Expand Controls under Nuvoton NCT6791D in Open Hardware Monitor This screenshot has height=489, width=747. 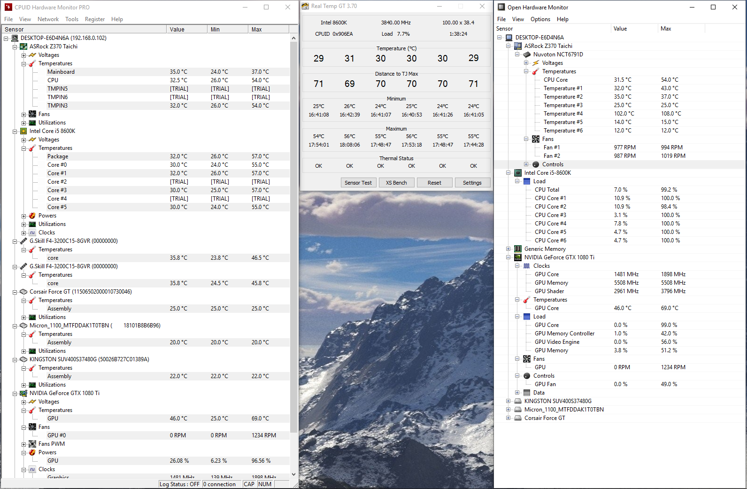coord(526,164)
